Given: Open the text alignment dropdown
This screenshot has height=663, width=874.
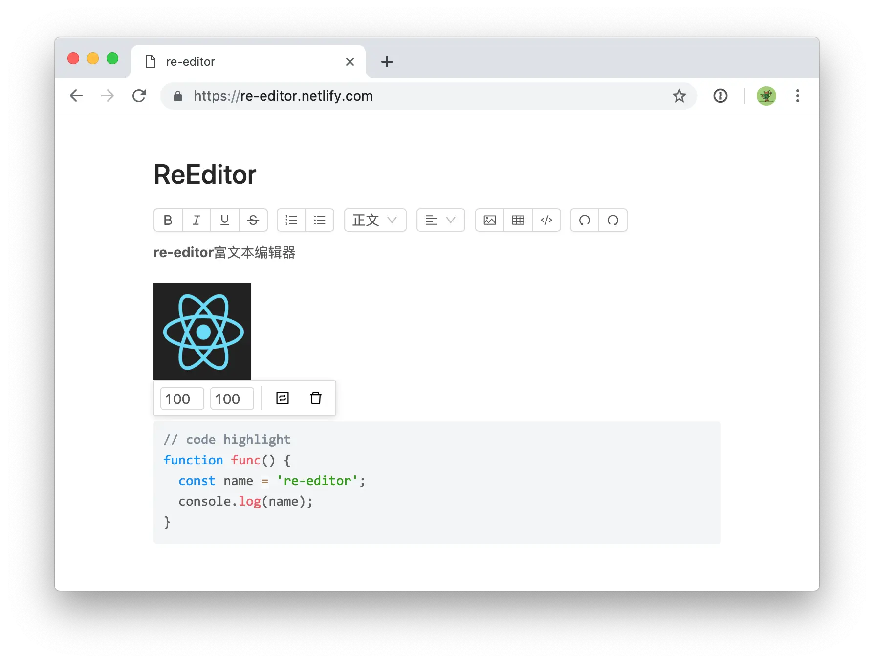Looking at the screenshot, I should pos(441,220).
